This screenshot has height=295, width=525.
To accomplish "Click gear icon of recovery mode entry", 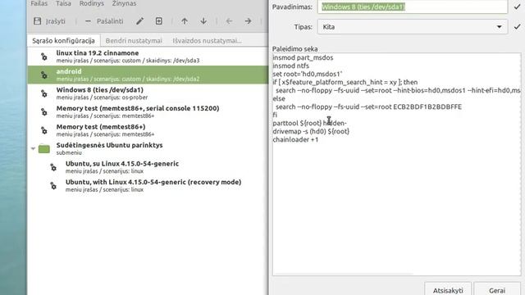I will pyautogui.click(x=53, y=186).
